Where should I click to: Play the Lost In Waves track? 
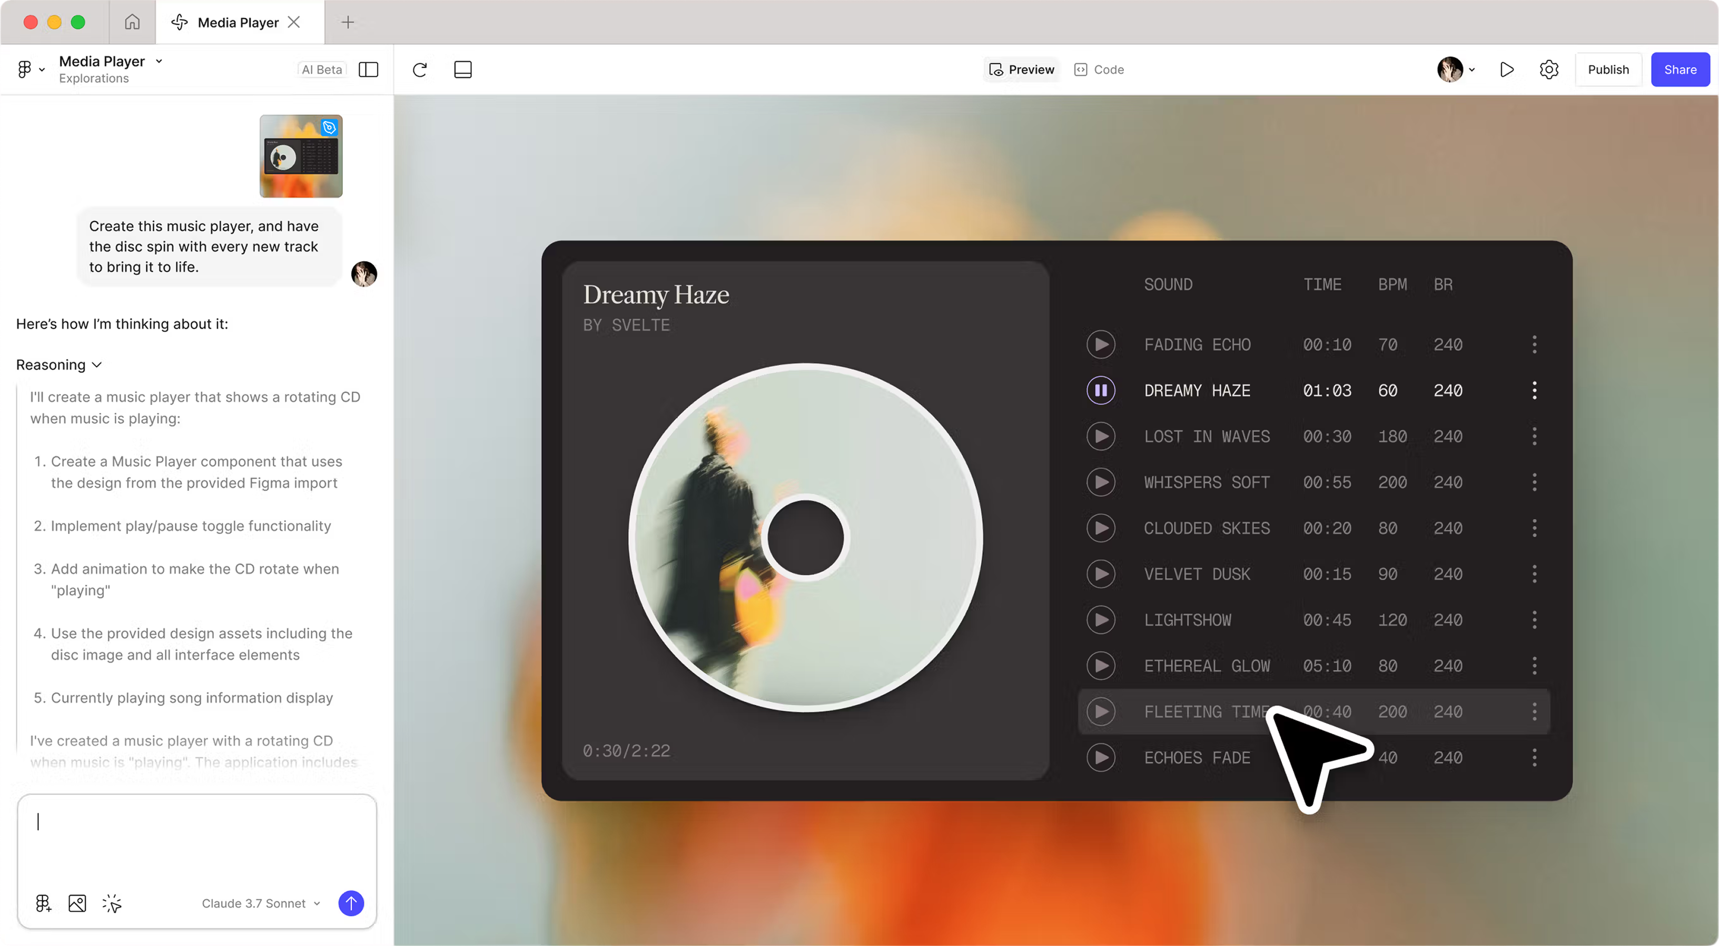click(1100, 437)
